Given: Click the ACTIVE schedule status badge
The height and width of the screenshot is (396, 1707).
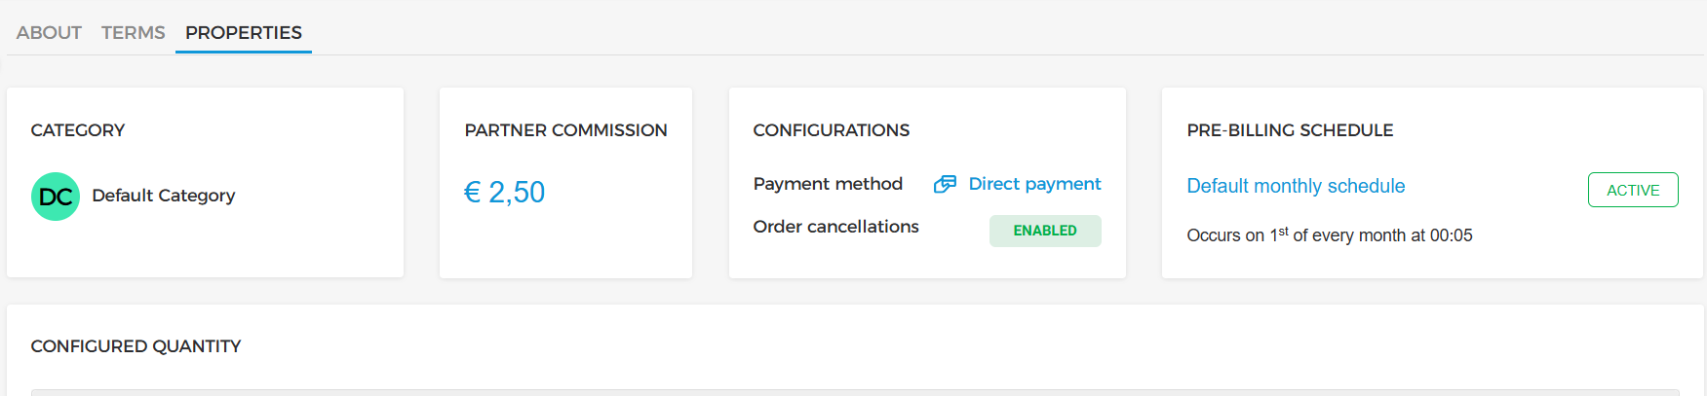Looking at the screenshot, I should pos(1633,190).
